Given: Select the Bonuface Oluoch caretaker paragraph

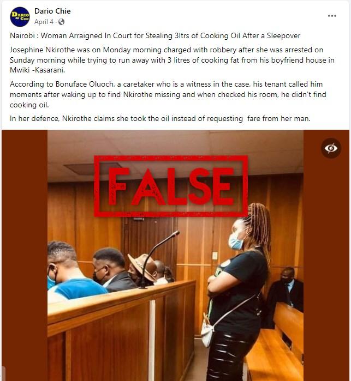Looking at the screenshot, I should coord(168,94).
